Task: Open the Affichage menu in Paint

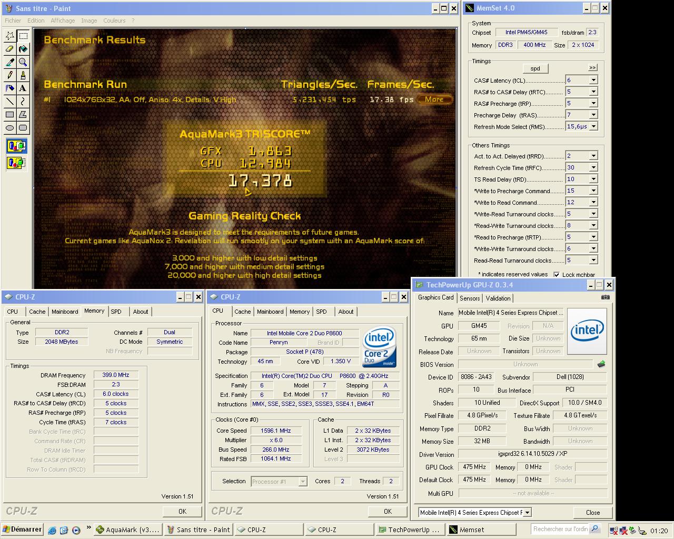Action: (x=63, y=21)
